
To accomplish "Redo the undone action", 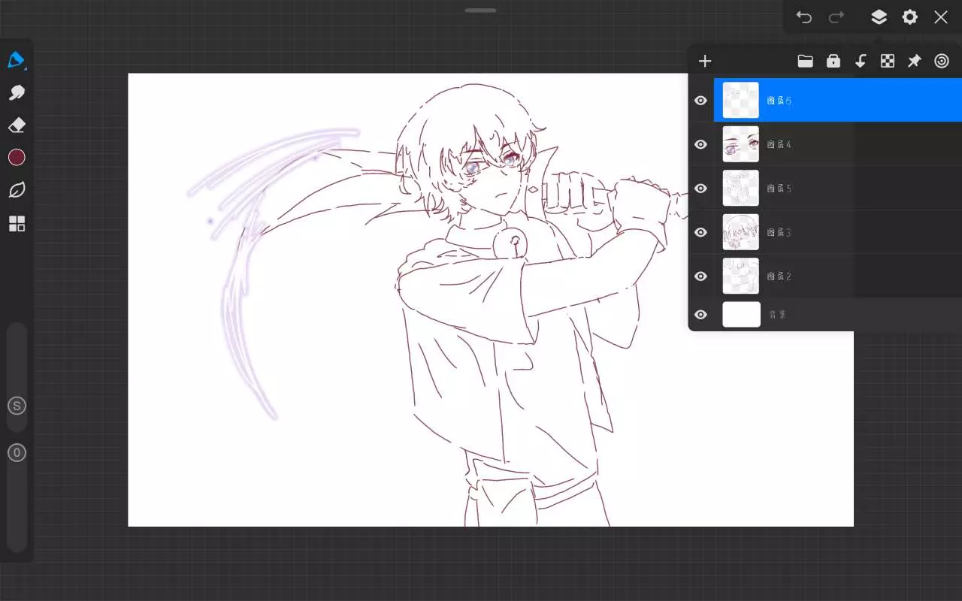I will tap(836, 17).
